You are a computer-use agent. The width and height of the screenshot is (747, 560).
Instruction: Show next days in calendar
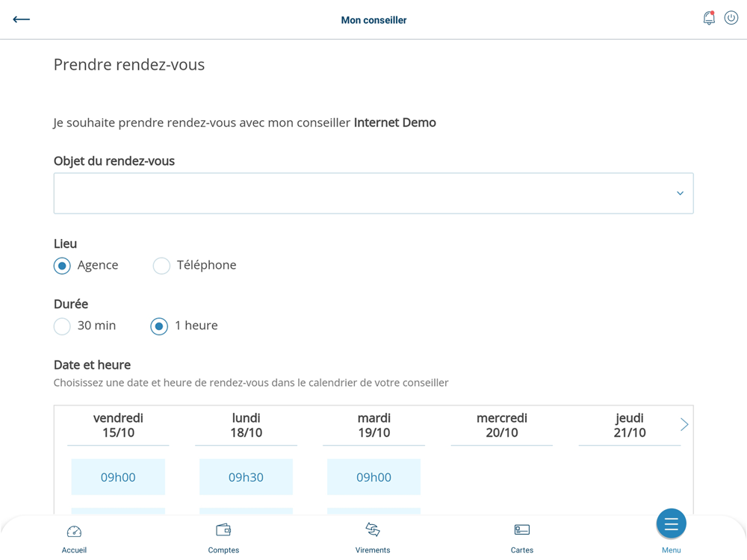tap(684, 425)
